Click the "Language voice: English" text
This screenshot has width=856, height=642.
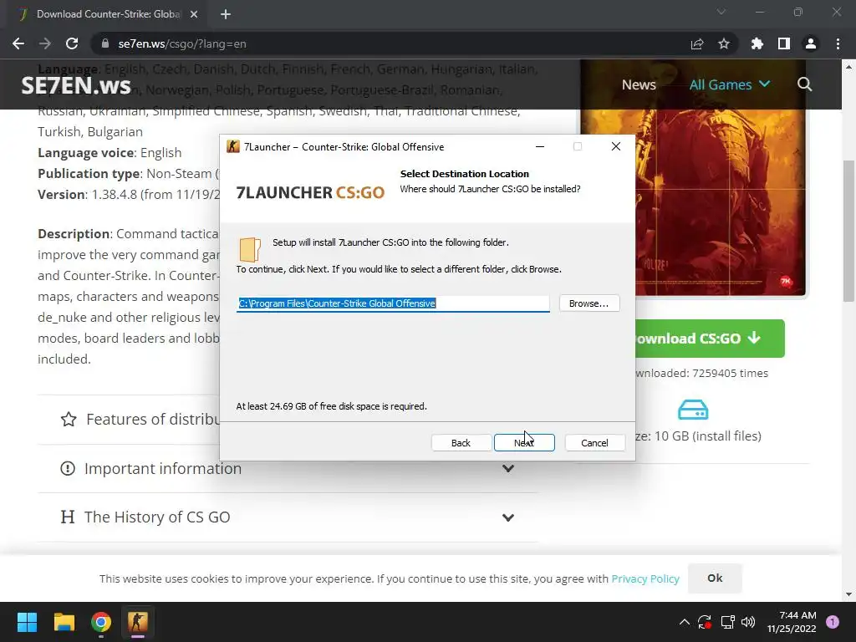coord(110,153)
